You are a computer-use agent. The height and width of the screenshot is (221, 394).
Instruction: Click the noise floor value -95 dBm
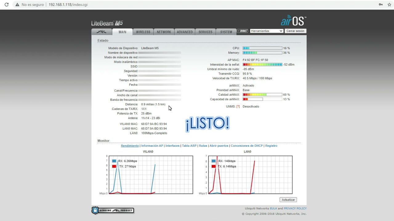248,69
